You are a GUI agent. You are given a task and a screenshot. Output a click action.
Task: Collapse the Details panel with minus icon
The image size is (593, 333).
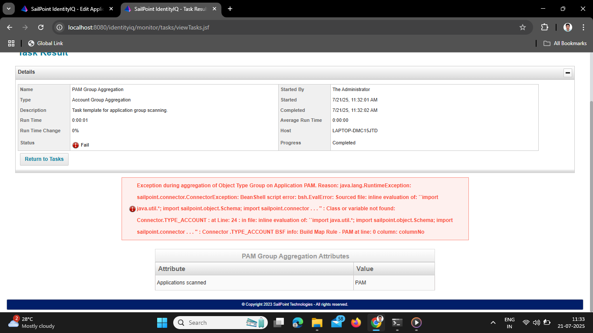[x=568, y=73]
